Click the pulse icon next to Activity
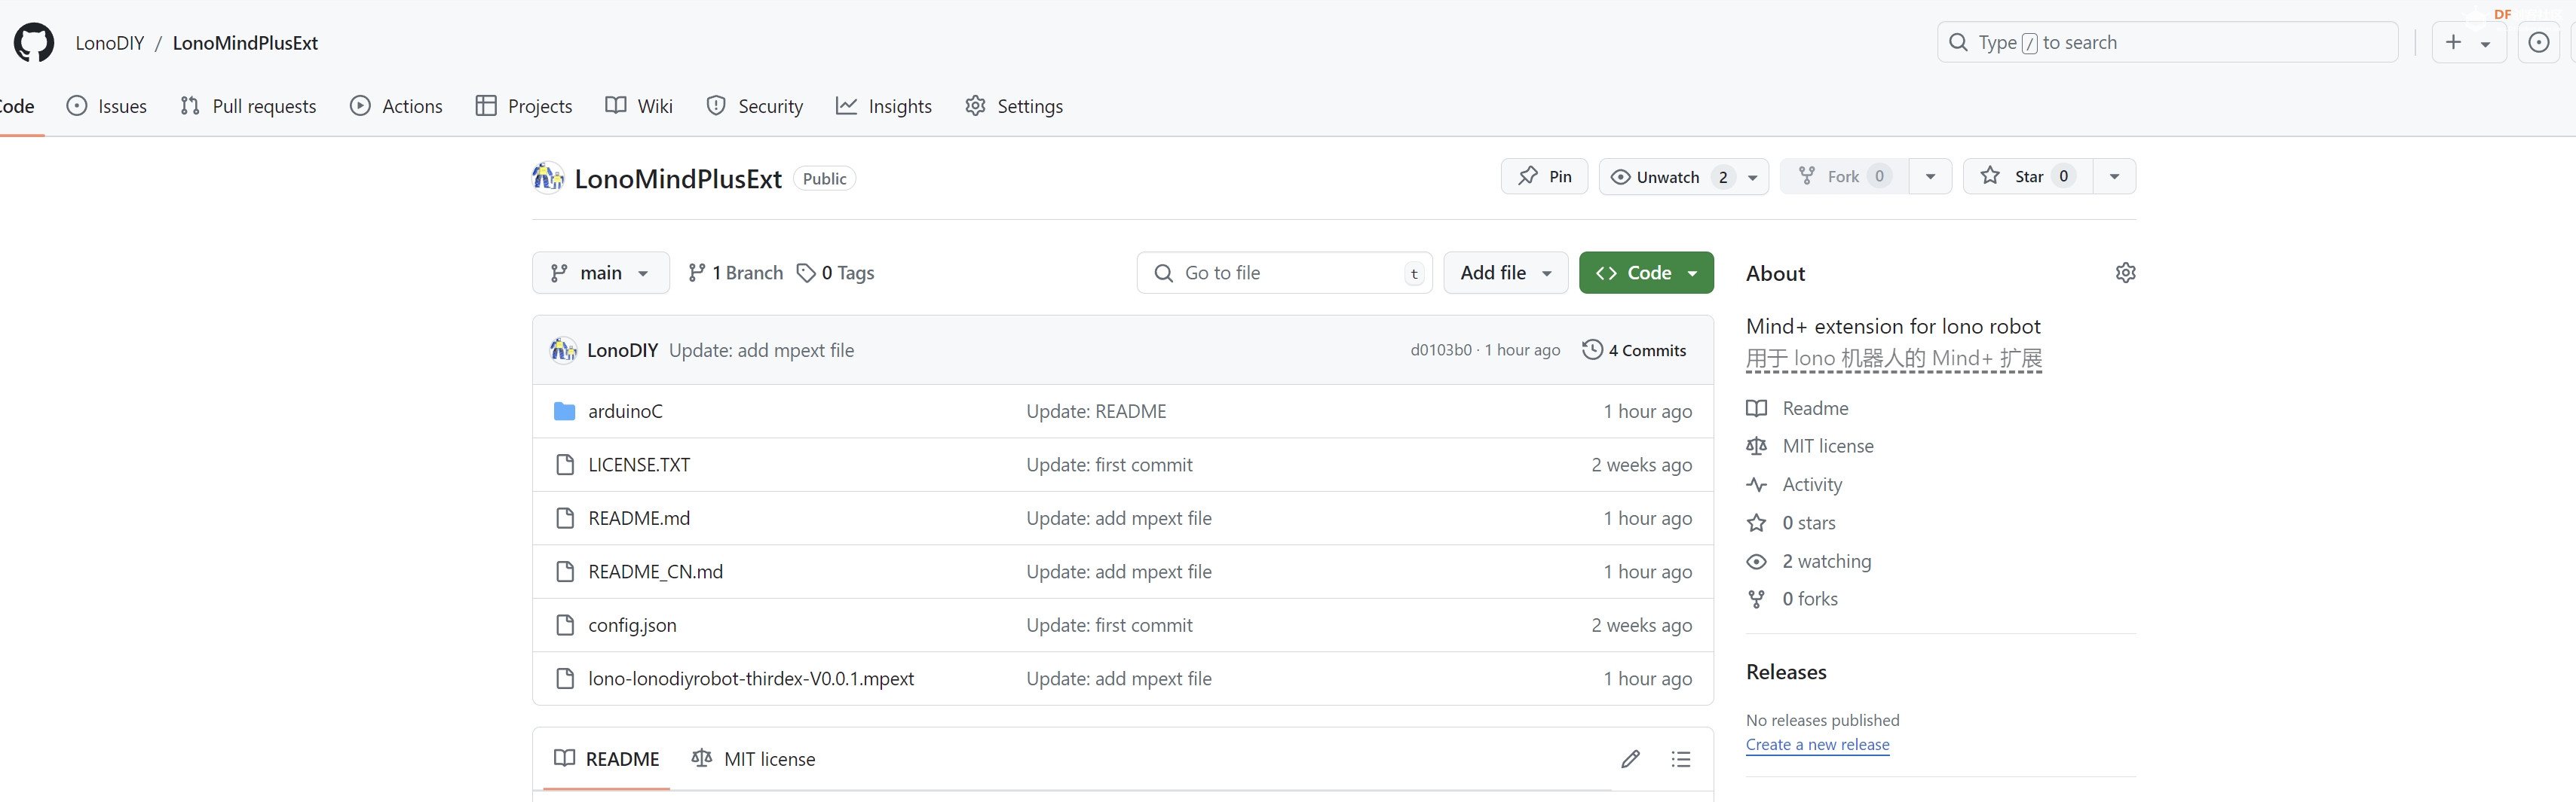This screenshot has height=802, width=2576. click(1756, 484)
